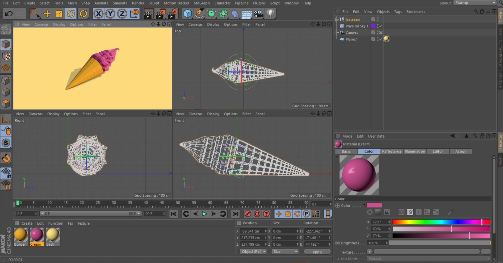The width and height of the screenshot is (503, 263).
Task: Add a Light object
Action: (x=271, y=13)
